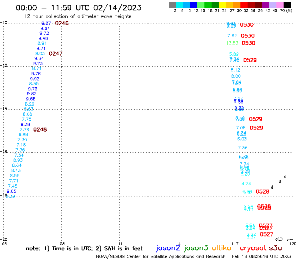
Task: Click the wave height value '7.18'
Action: coord(21,145)
